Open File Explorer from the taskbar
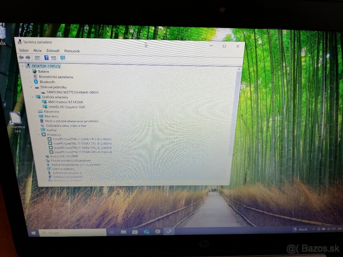The height and width of the screenshot is (257, 343). (x=123, y=232)
